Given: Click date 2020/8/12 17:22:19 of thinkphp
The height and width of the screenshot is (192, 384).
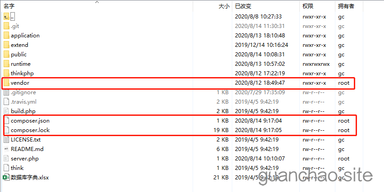Looking at the screenshot, I should coord(260,73).
